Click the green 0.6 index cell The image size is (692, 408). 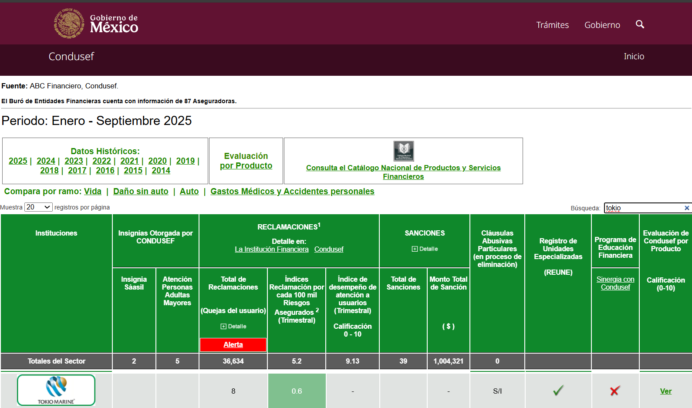click(297, 391)
